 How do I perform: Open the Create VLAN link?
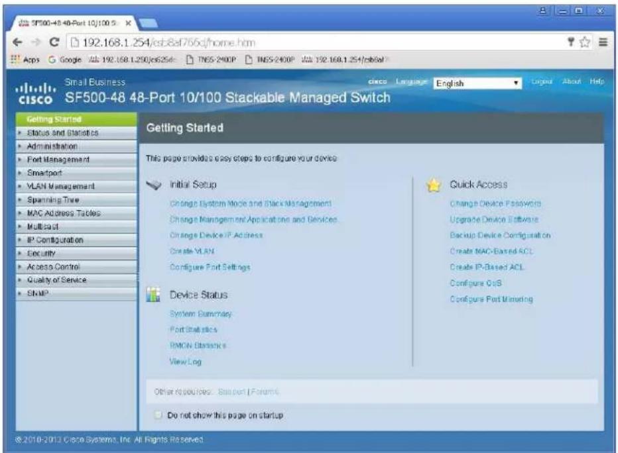[192, 251]
